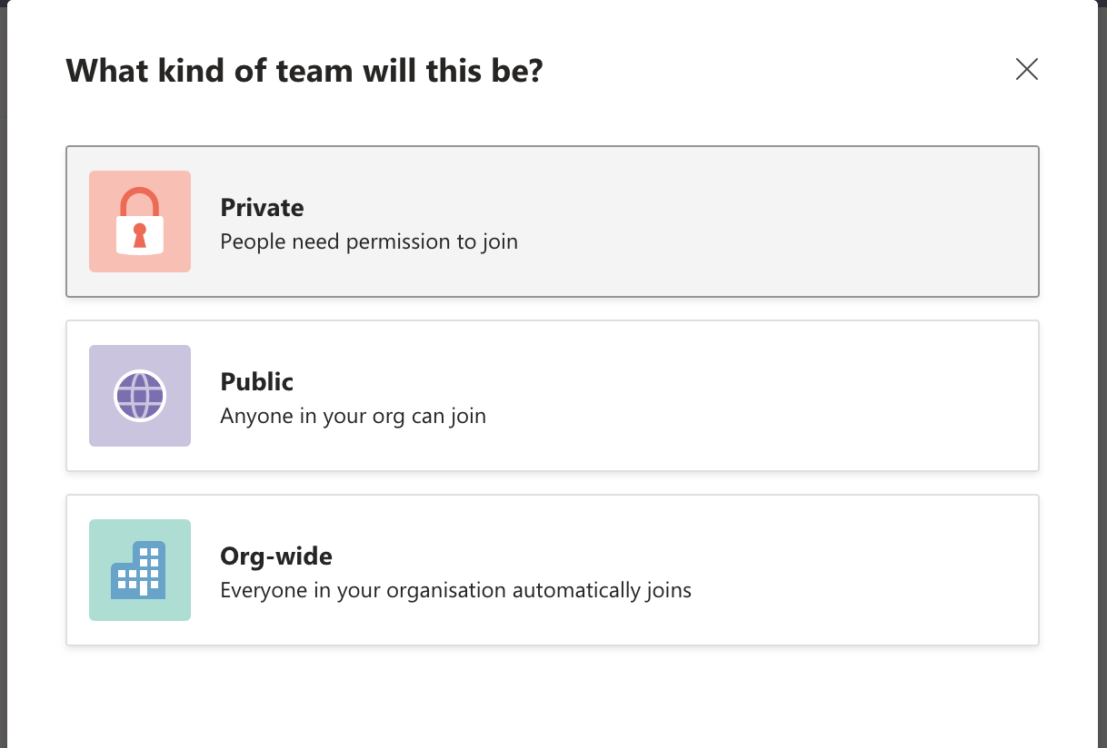Click the "What kind of team will this be?" title

point(304,70)
